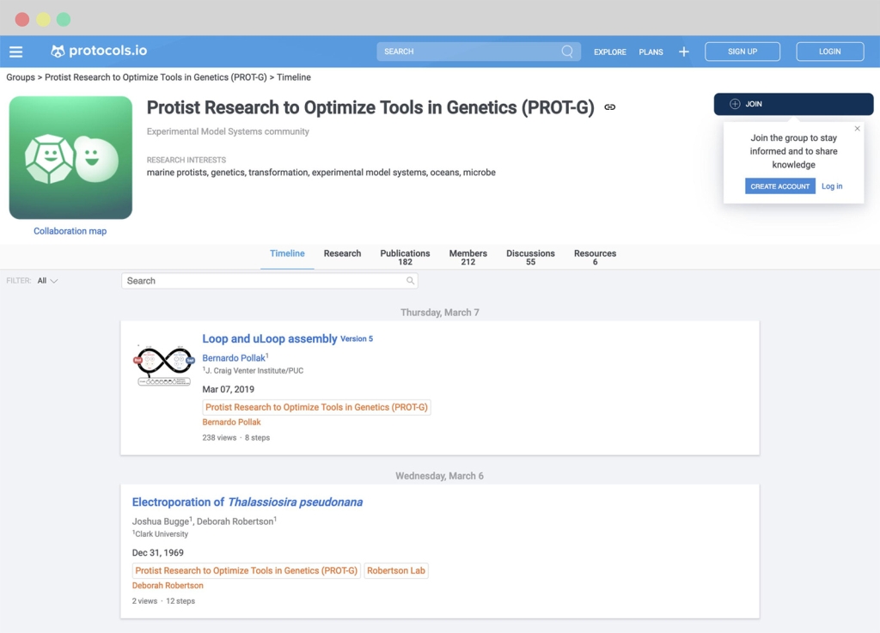
Task: Open Bernardo Pollak author link with superscript
Action: (x=235, y=357)
